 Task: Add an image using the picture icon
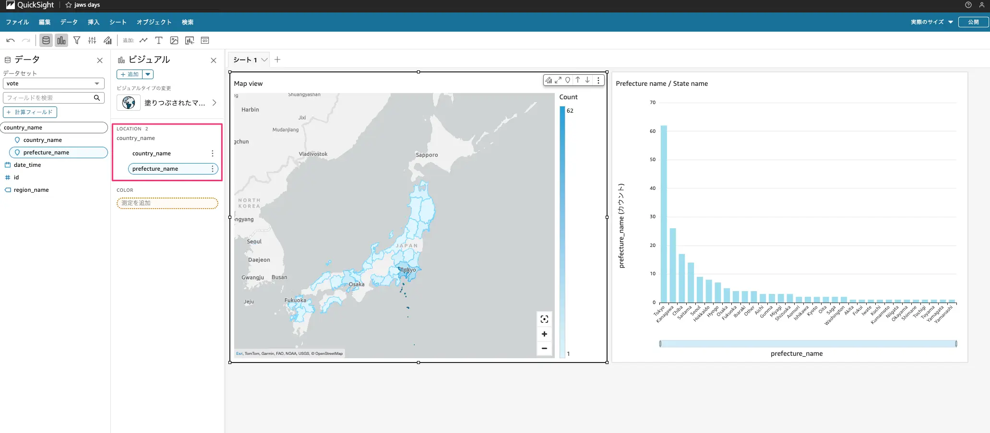[x=174, y=40]
